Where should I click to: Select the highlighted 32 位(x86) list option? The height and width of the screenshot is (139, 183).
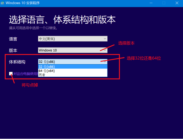[73, 67]
